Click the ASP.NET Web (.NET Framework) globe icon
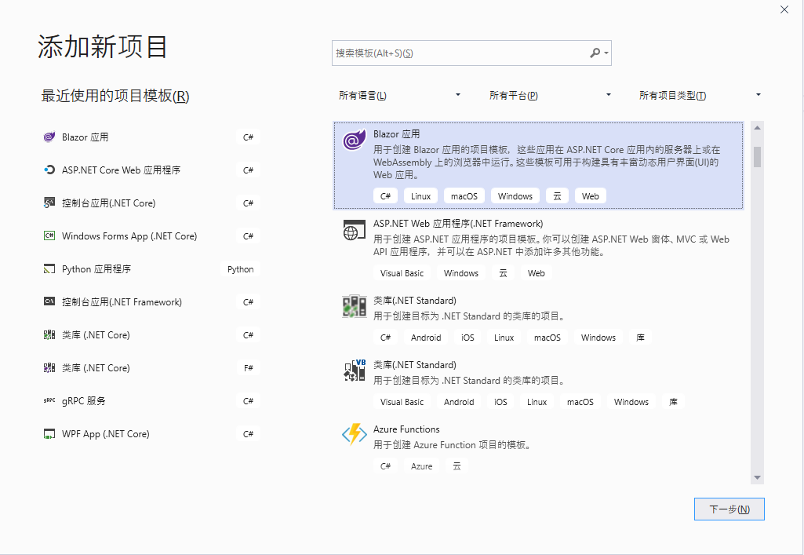 (355, 231)
